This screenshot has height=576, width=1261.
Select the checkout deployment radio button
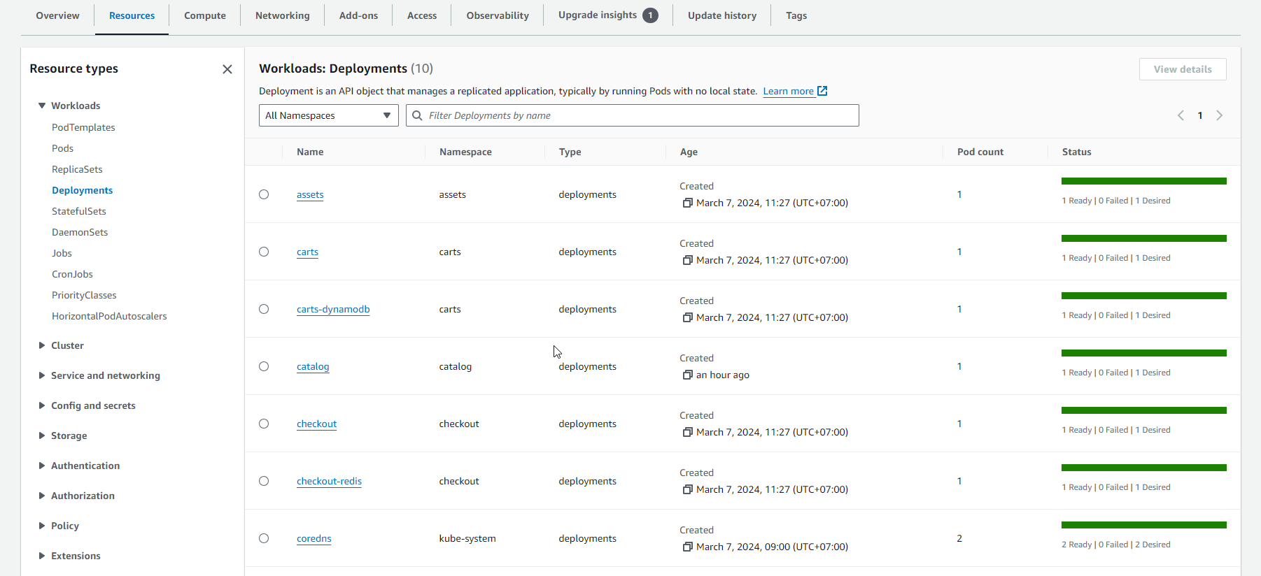[x=264, y=424]
